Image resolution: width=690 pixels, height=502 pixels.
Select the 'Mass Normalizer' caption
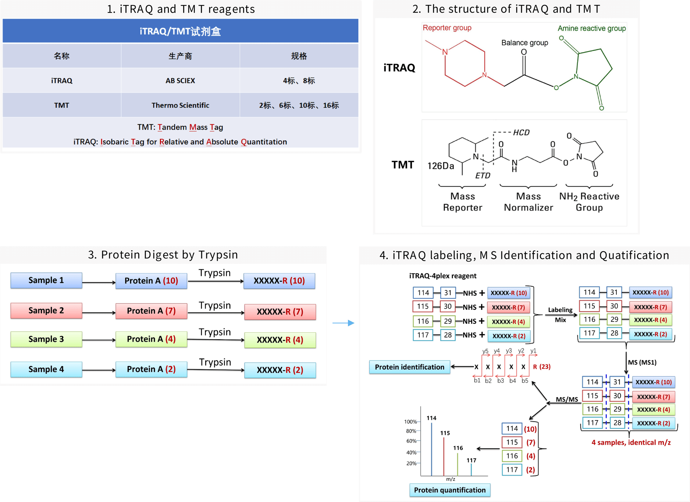tap(528, 202)
